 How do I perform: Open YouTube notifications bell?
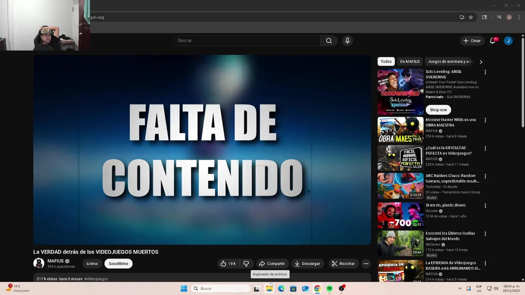click(493, 41)
